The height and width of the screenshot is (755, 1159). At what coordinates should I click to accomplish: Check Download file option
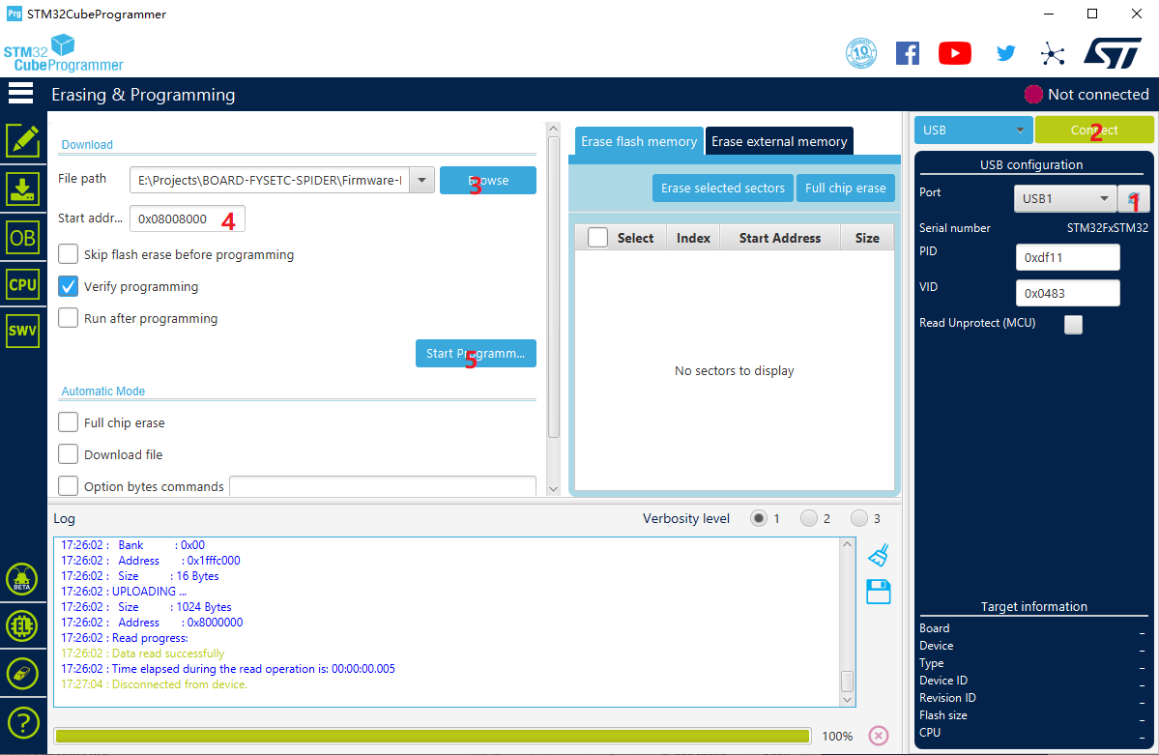click(68, 454)
